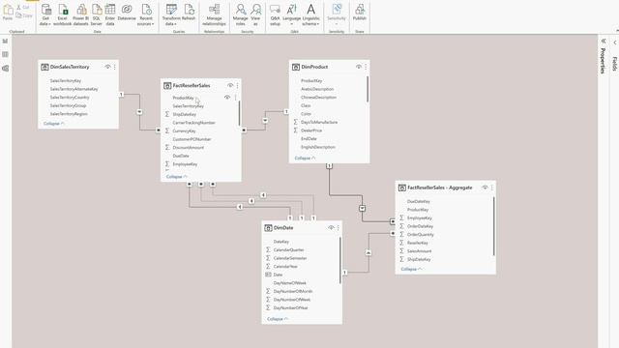Switch to Model view in left sidebar
Screen dimensions: 619x348
(x=5, y=69)
